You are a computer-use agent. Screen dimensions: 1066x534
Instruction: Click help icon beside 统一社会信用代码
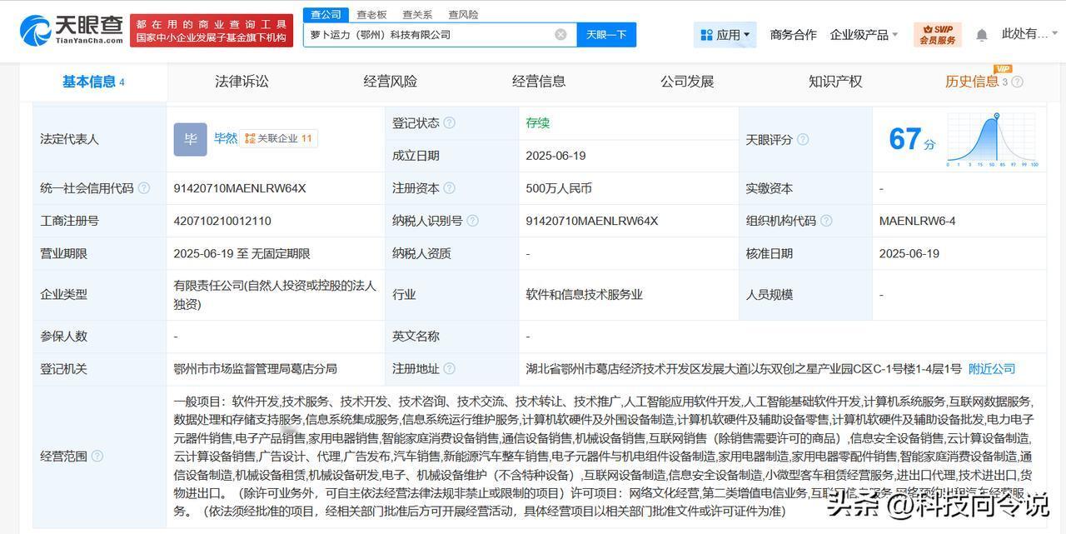tap(144, 188)
